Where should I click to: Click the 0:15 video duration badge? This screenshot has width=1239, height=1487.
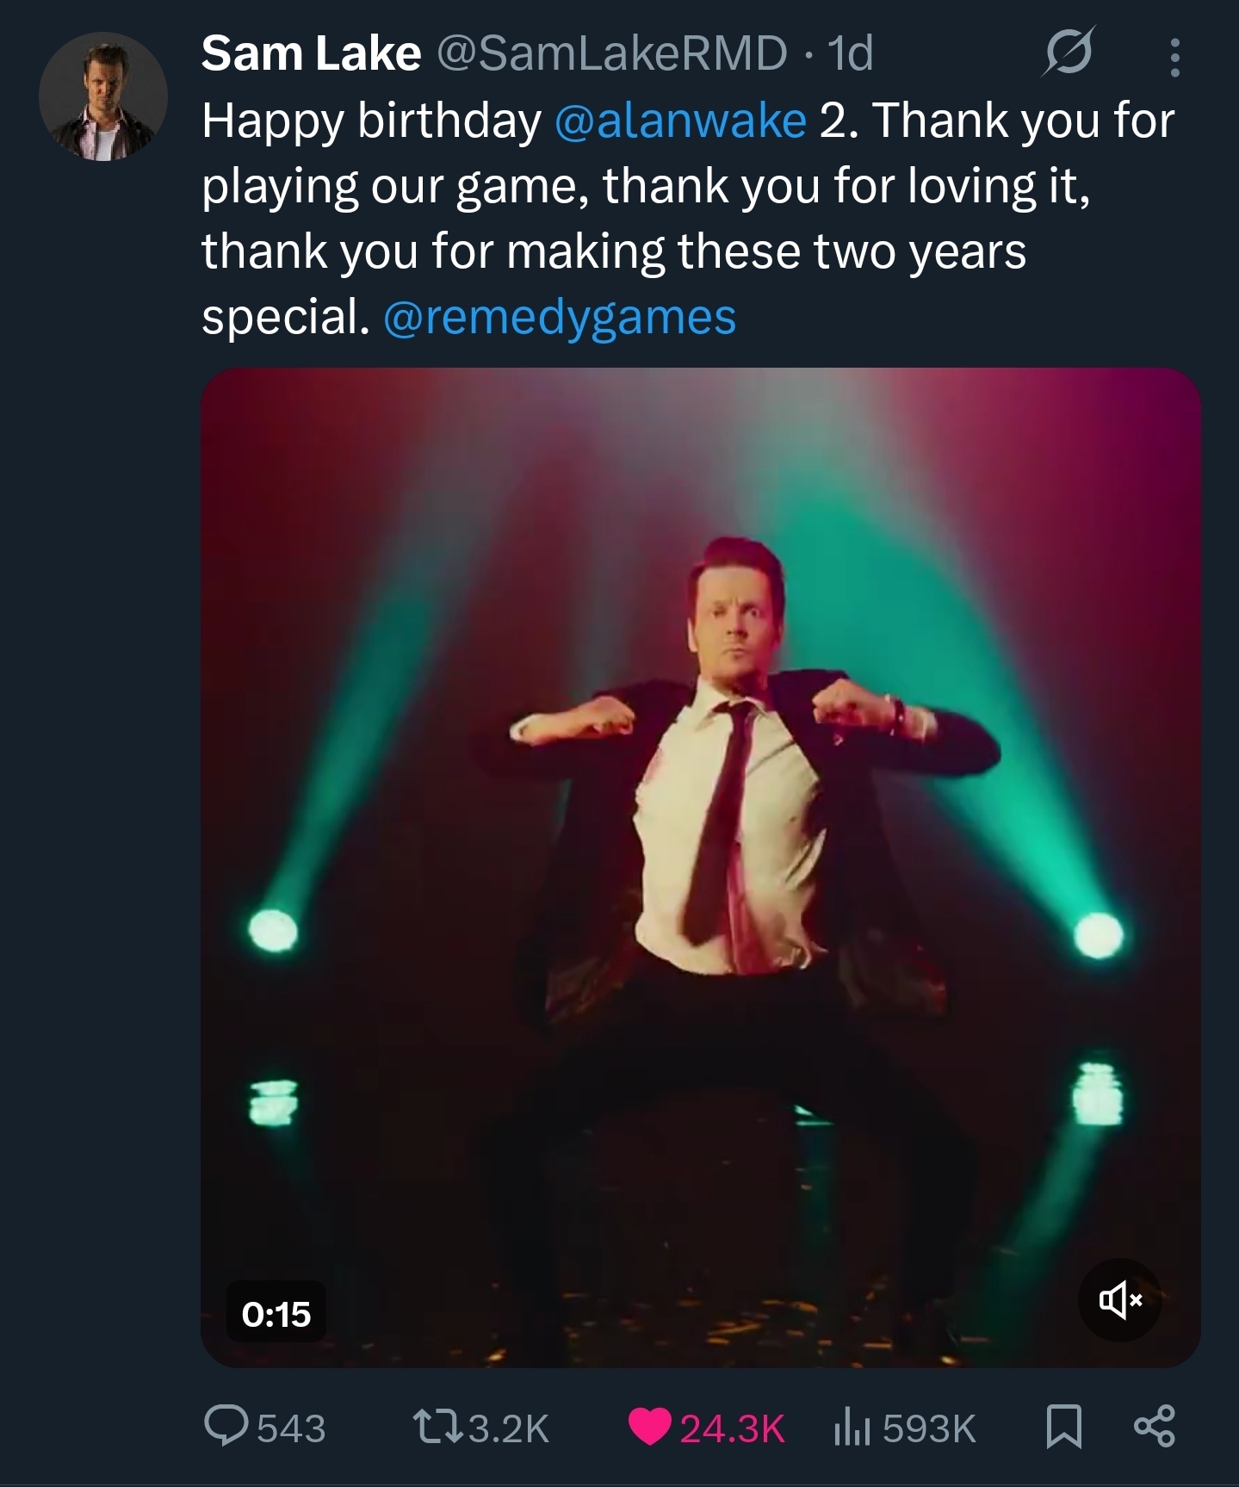pyautogui.click(x=276, y=1313)
